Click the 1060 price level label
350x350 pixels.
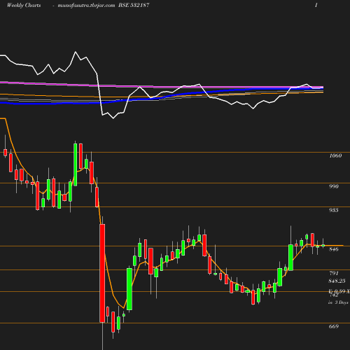[x=335, y=155]
